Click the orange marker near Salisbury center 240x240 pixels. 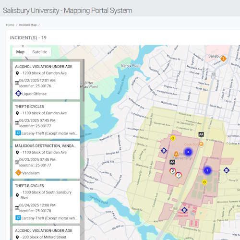(x=223, y=59)
